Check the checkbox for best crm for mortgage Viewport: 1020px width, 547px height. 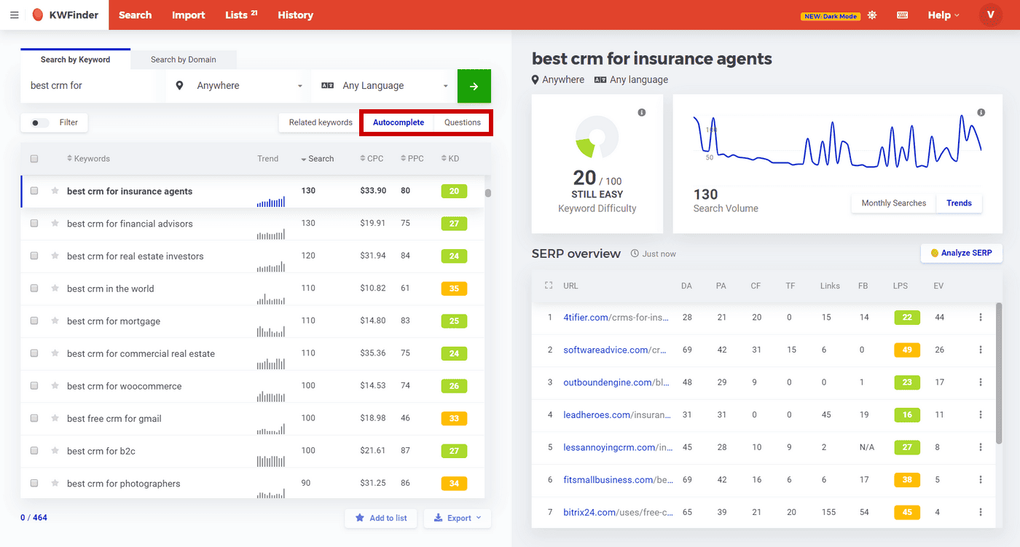[x=34, y=320]
